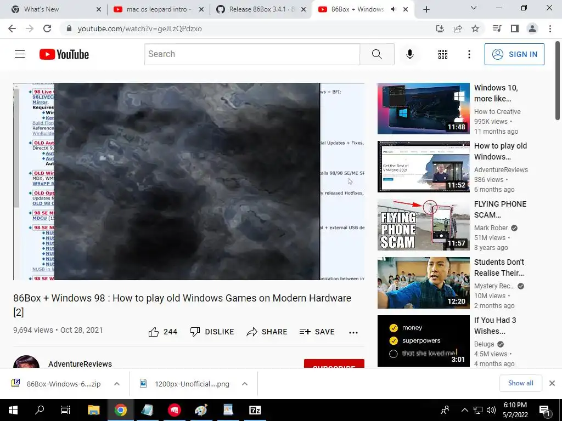Open the YouTube apps grid
The width and height of the screenshot is (562, 421).
[x=443, y=54]
